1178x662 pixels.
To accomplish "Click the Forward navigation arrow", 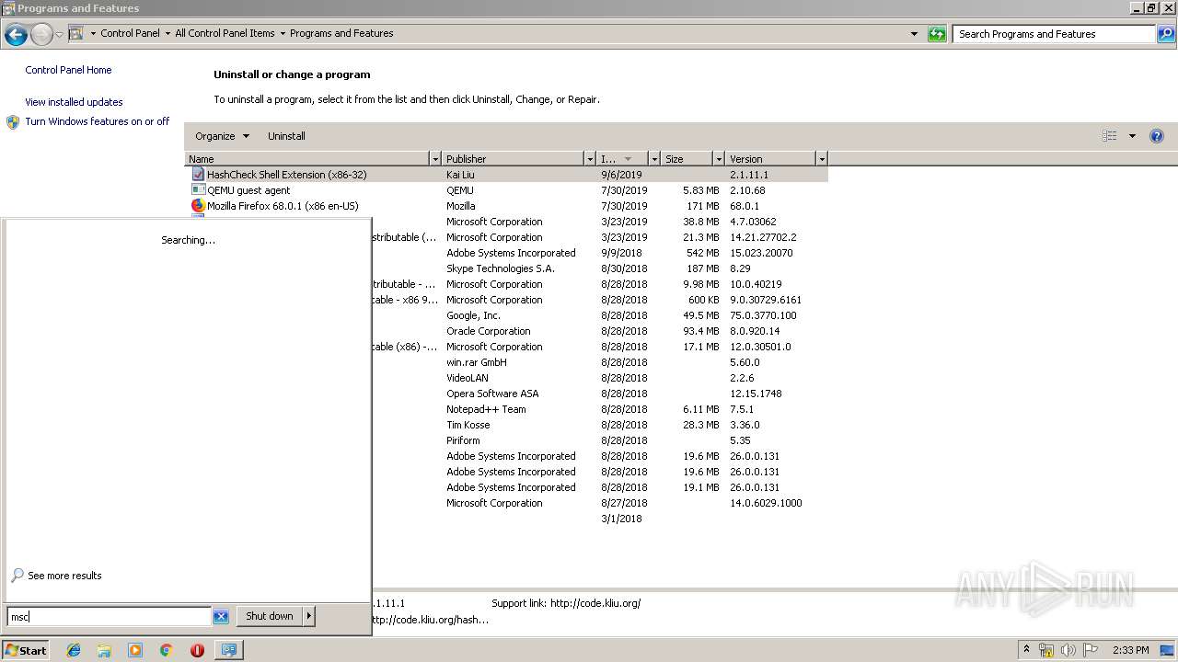I will [x=41, y=35].
